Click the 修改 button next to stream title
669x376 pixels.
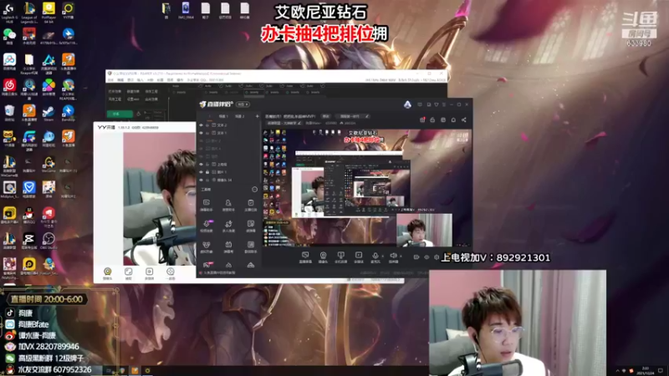tap(326, 116)
